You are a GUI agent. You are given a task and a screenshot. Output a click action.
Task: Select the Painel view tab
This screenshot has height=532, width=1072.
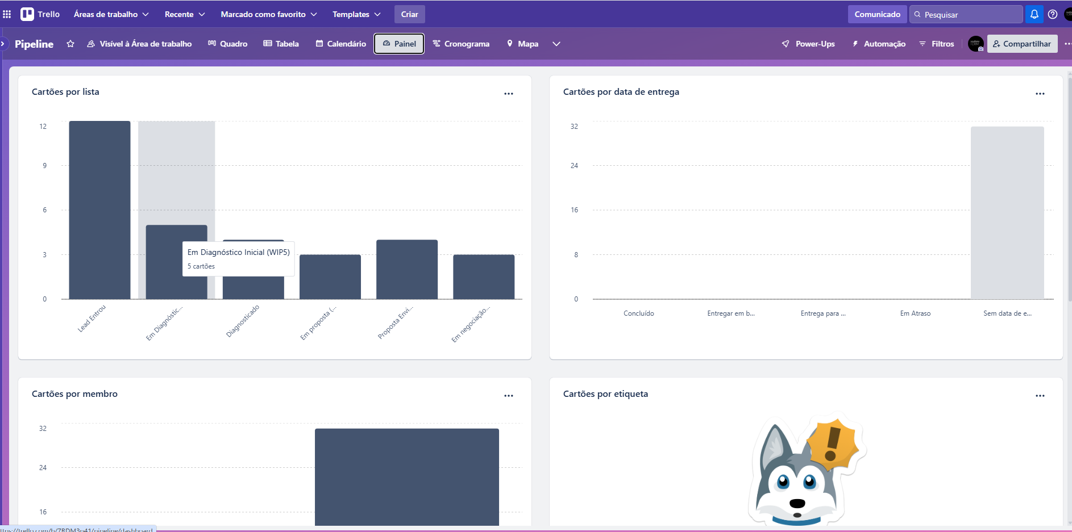tap(399, 44)
